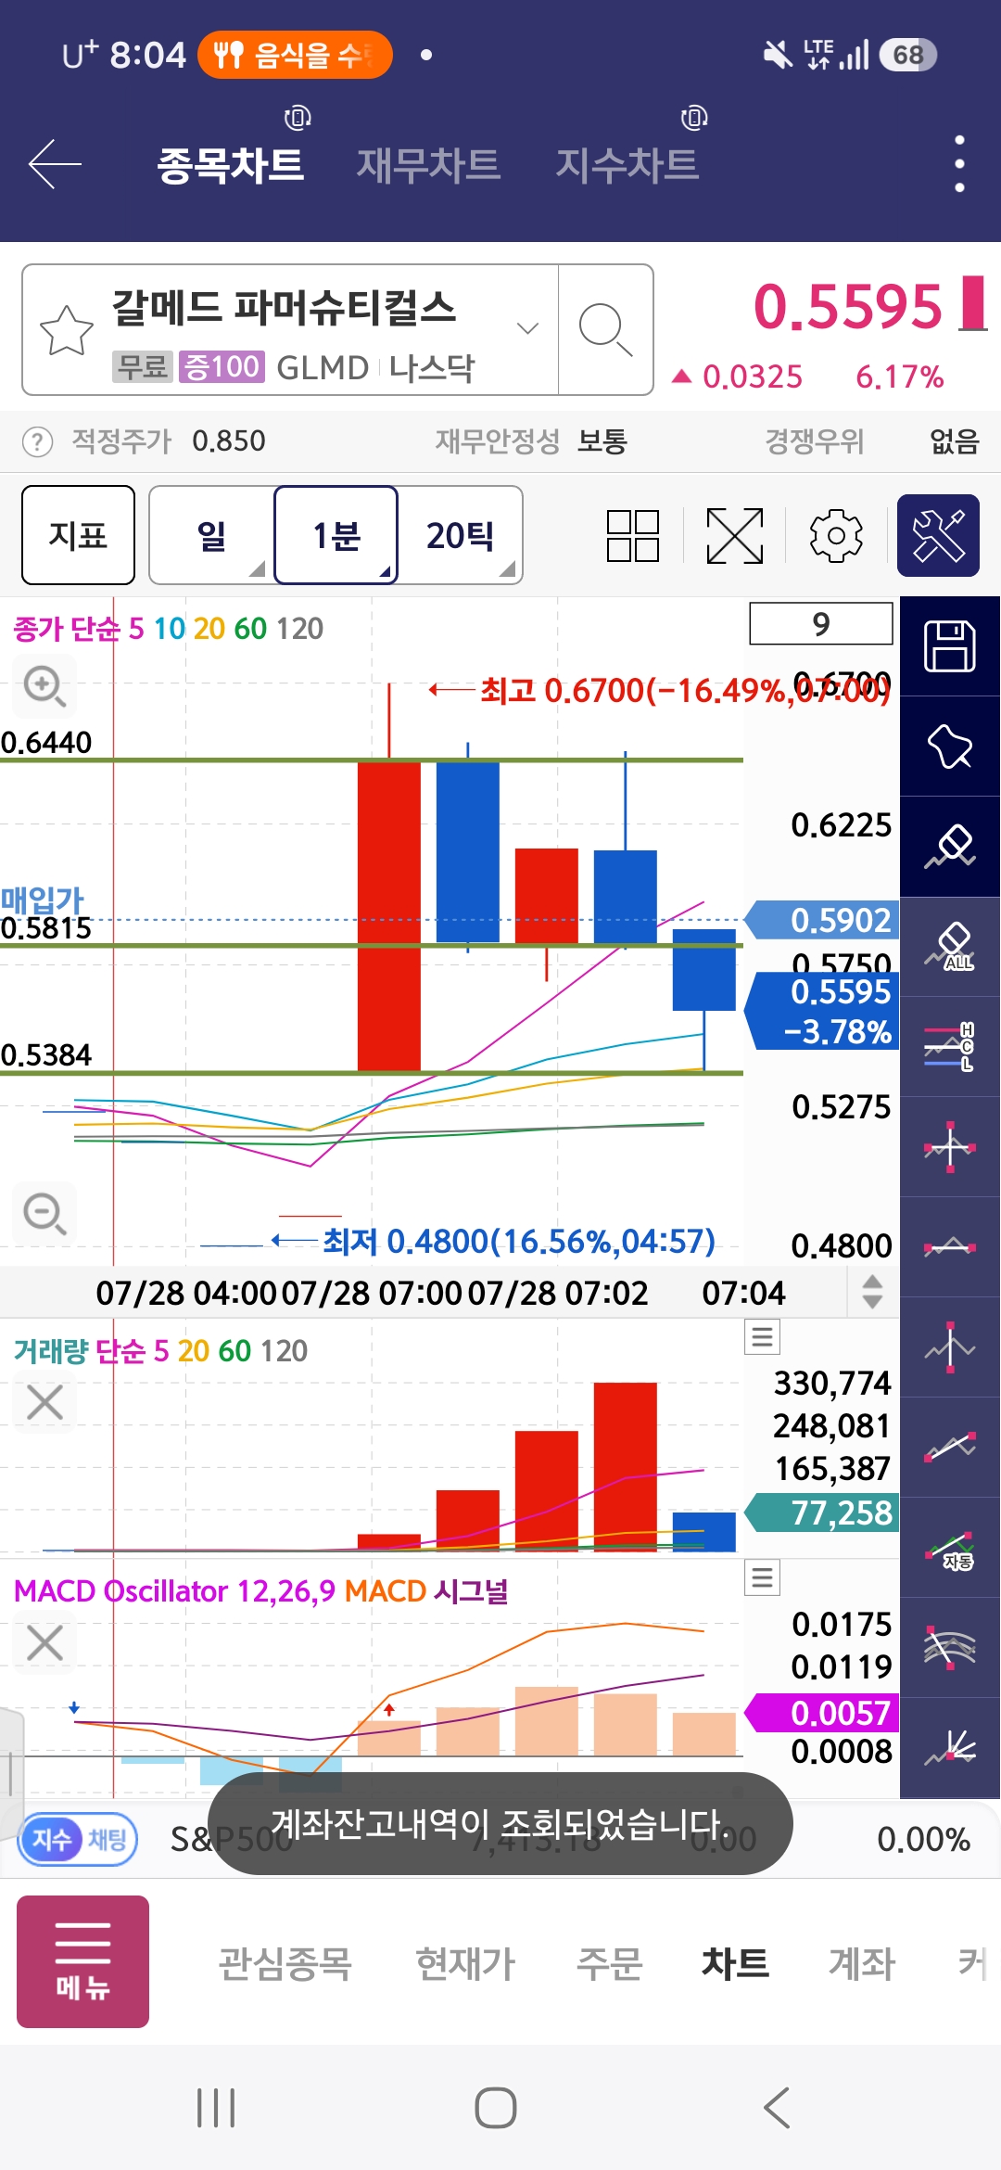Go to 관심종목 watchlist

pos(285,1963)
